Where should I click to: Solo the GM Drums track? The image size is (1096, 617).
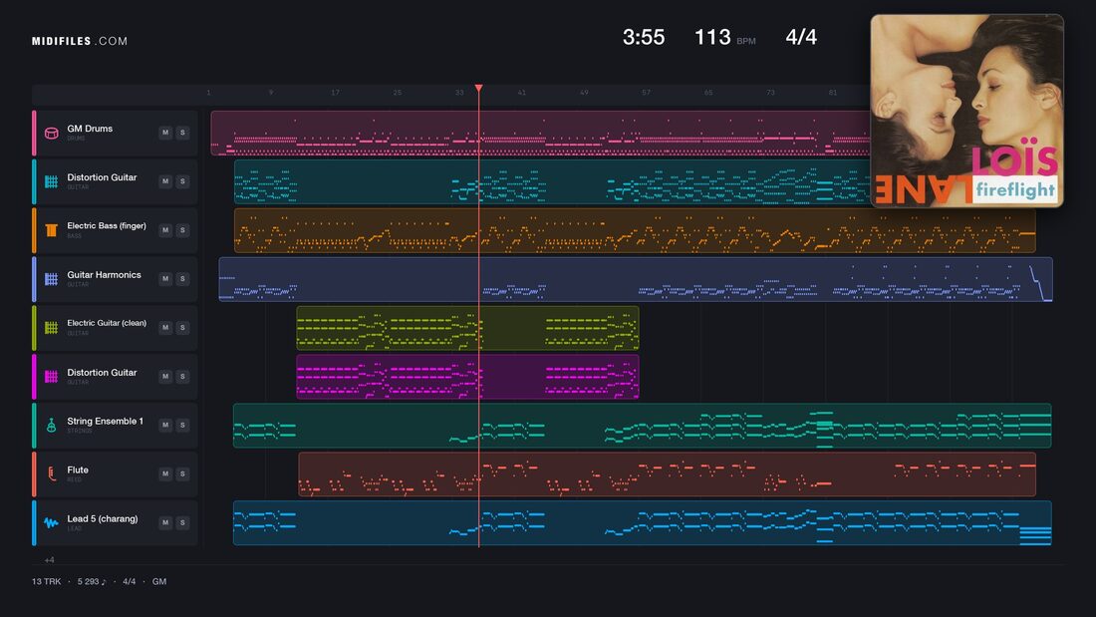(x=182, y=133)
